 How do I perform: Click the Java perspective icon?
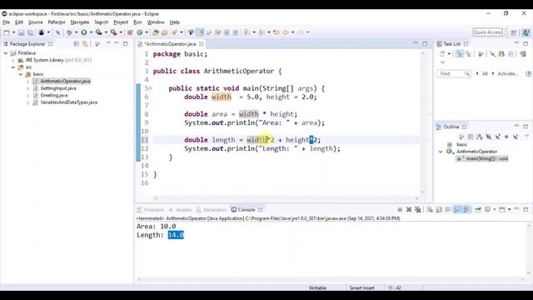[x=526, y=32]
